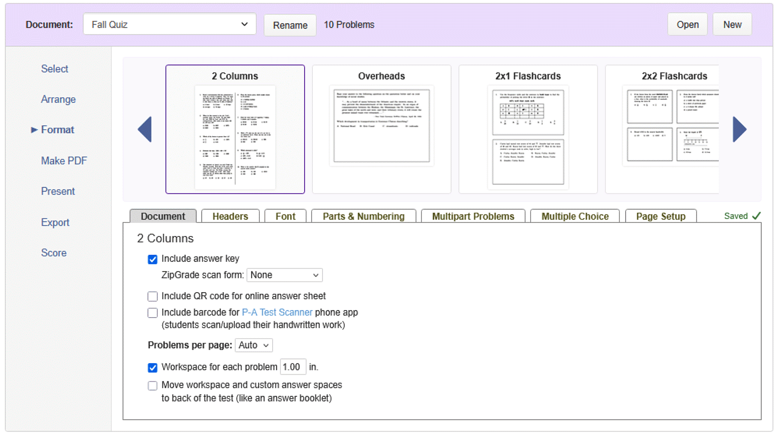Go to Make PDF in sidebar

click(x=64, y=161)
